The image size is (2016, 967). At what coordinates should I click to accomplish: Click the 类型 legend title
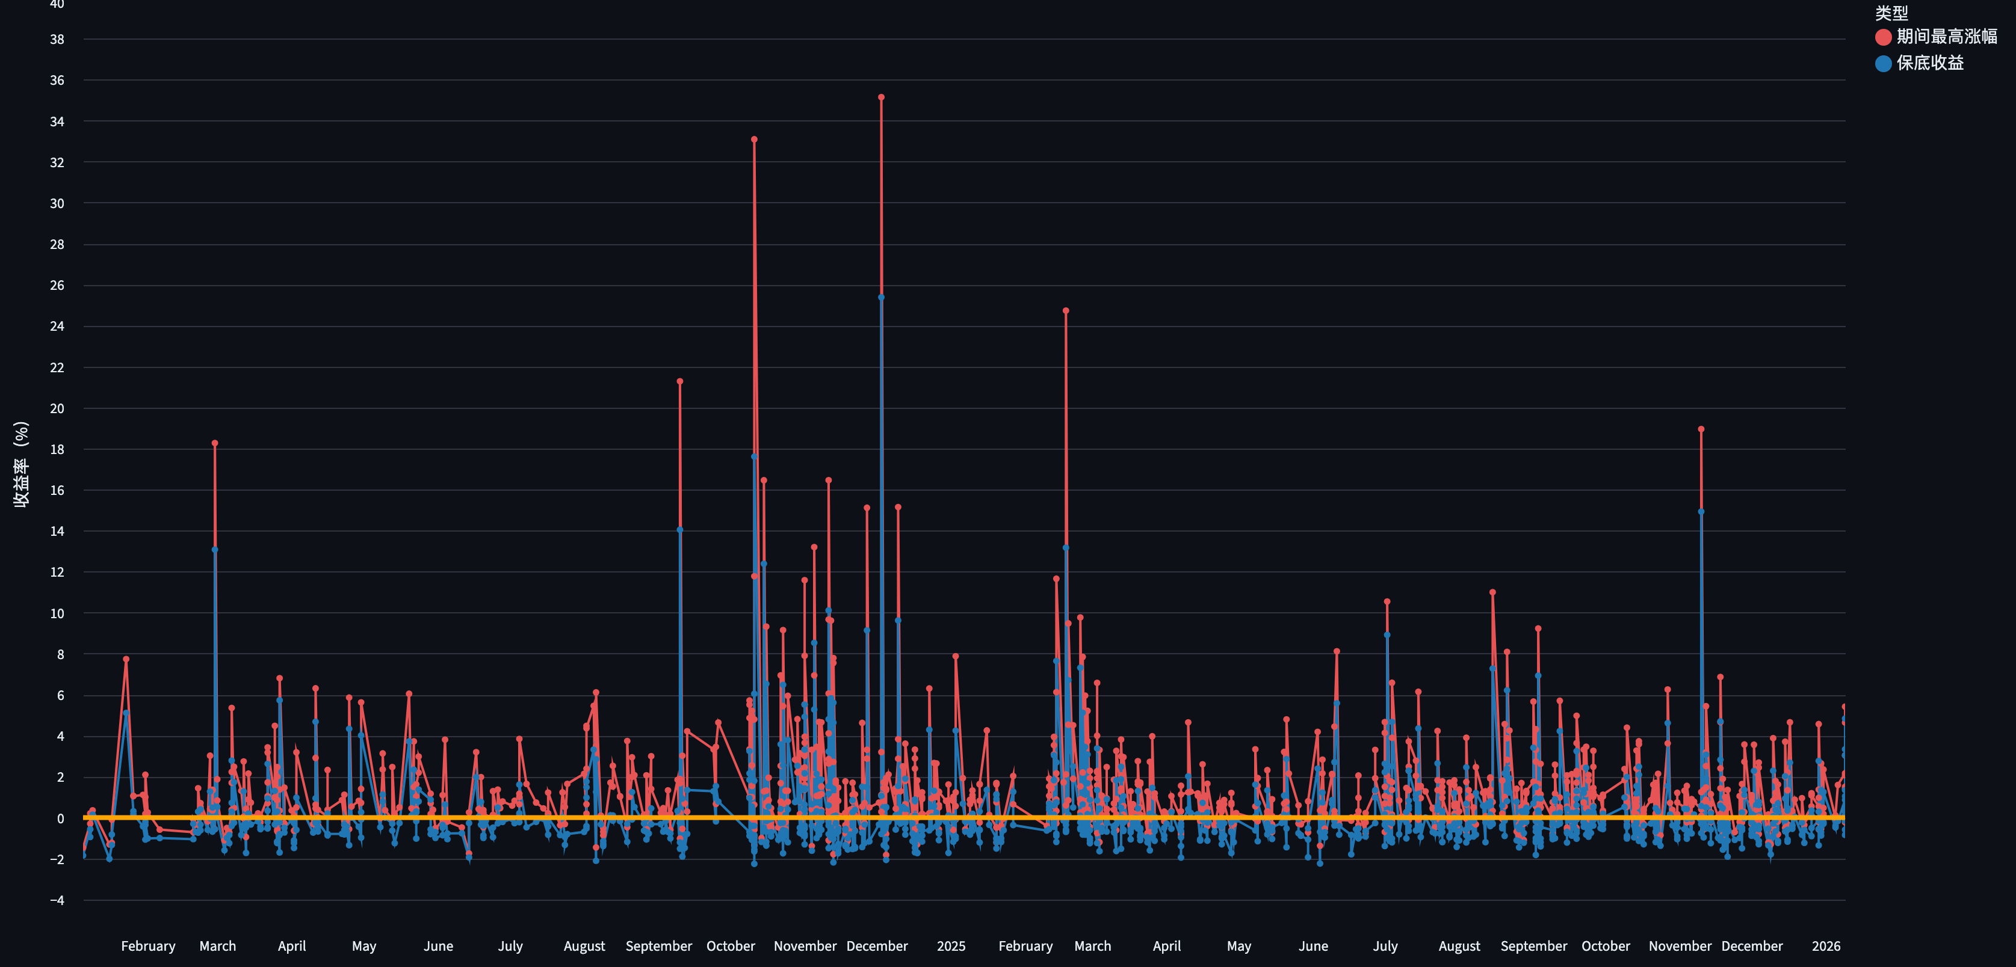click(x=1891, y=13)
